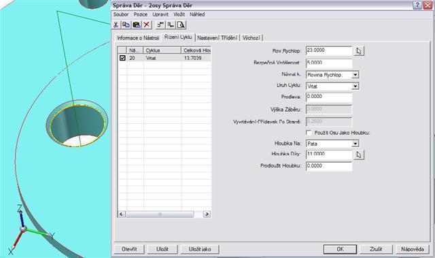Switch to Nastavení Třídění tab
The image size is (435, 258).
tap(217, 37)
